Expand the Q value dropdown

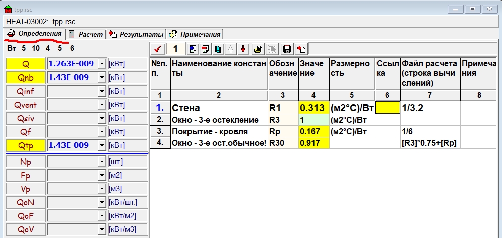102,64
